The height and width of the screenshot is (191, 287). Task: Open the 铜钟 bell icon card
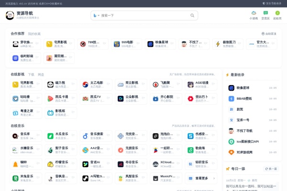coord(26,164)
